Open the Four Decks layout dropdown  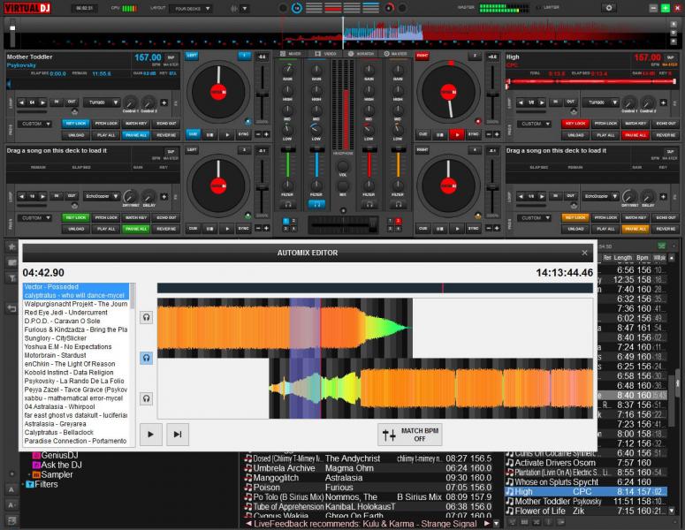pos(191,8)
